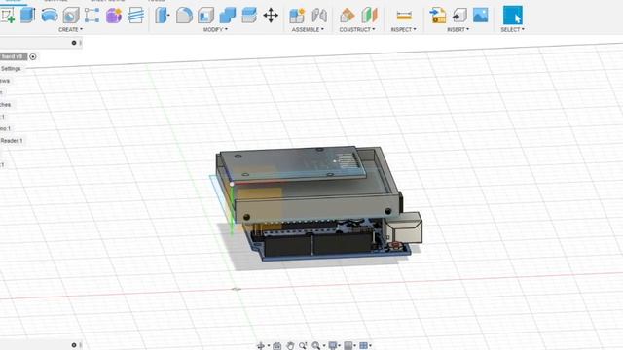Select the Move/Copy tool
623x350 pixels.
coord(271,16)
